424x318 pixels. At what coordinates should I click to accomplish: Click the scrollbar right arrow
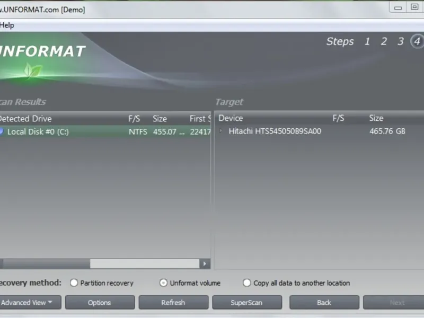pos(205,263)
